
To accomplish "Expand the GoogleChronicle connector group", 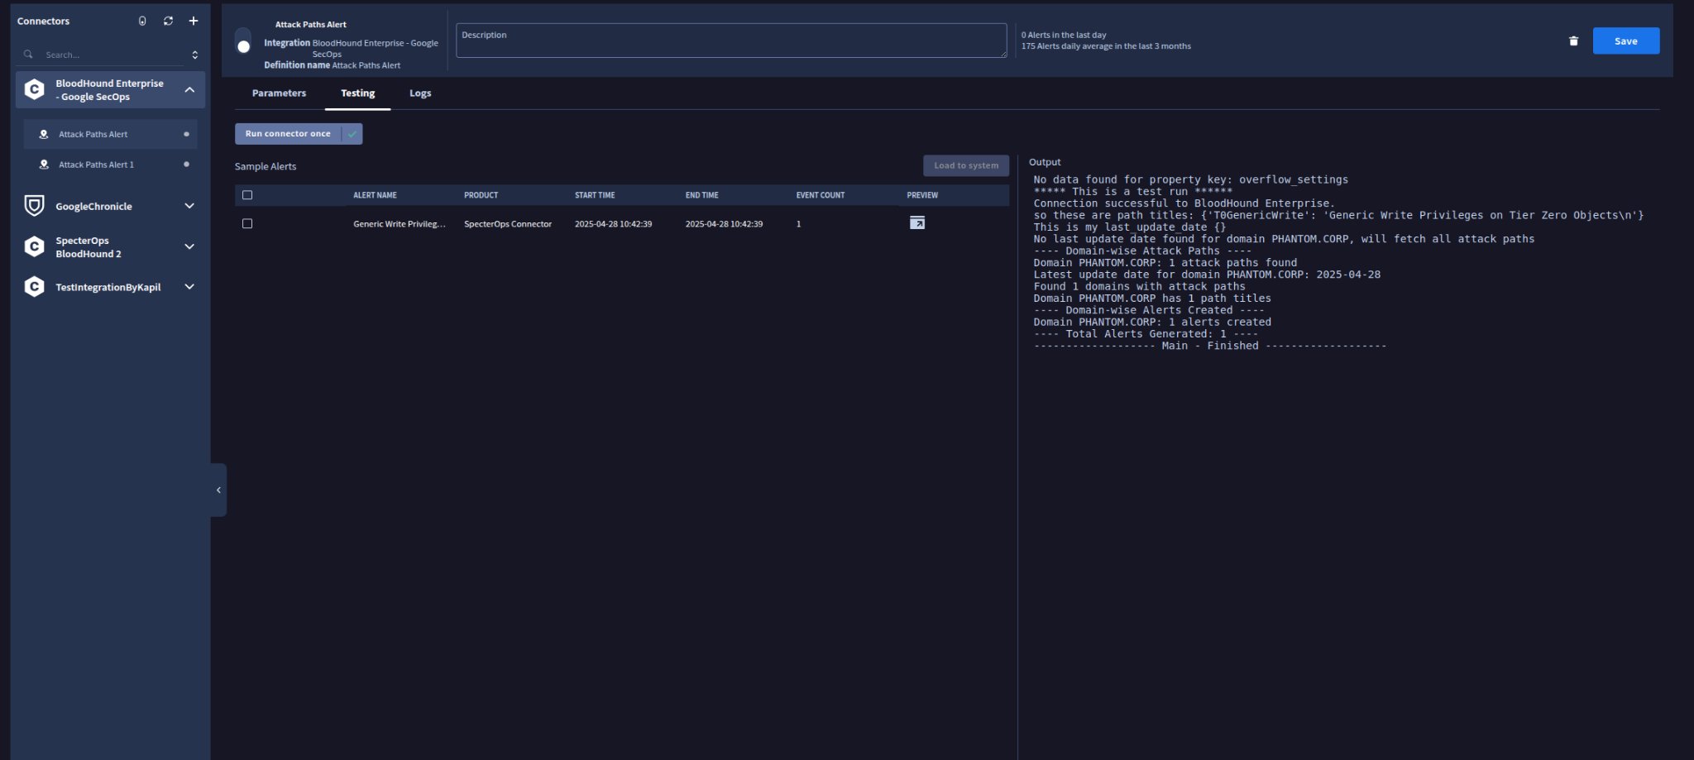I will tap(189, 206).
